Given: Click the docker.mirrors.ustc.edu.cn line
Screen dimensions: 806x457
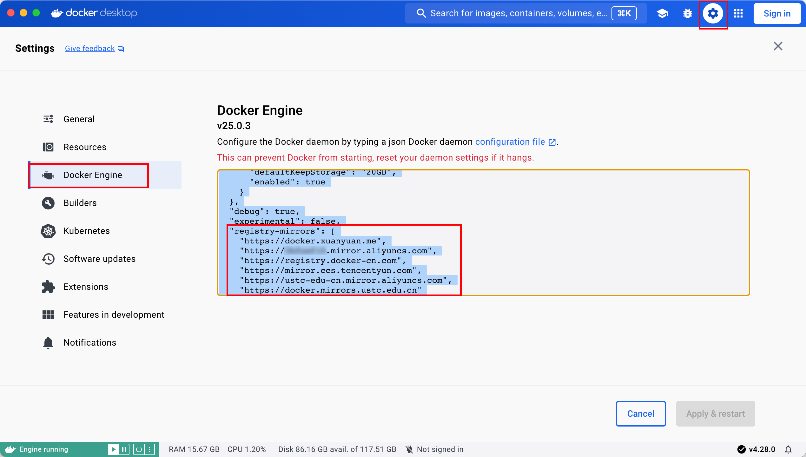Looking at the screenshot, I should pyautogui.click(x=330, y=290).
